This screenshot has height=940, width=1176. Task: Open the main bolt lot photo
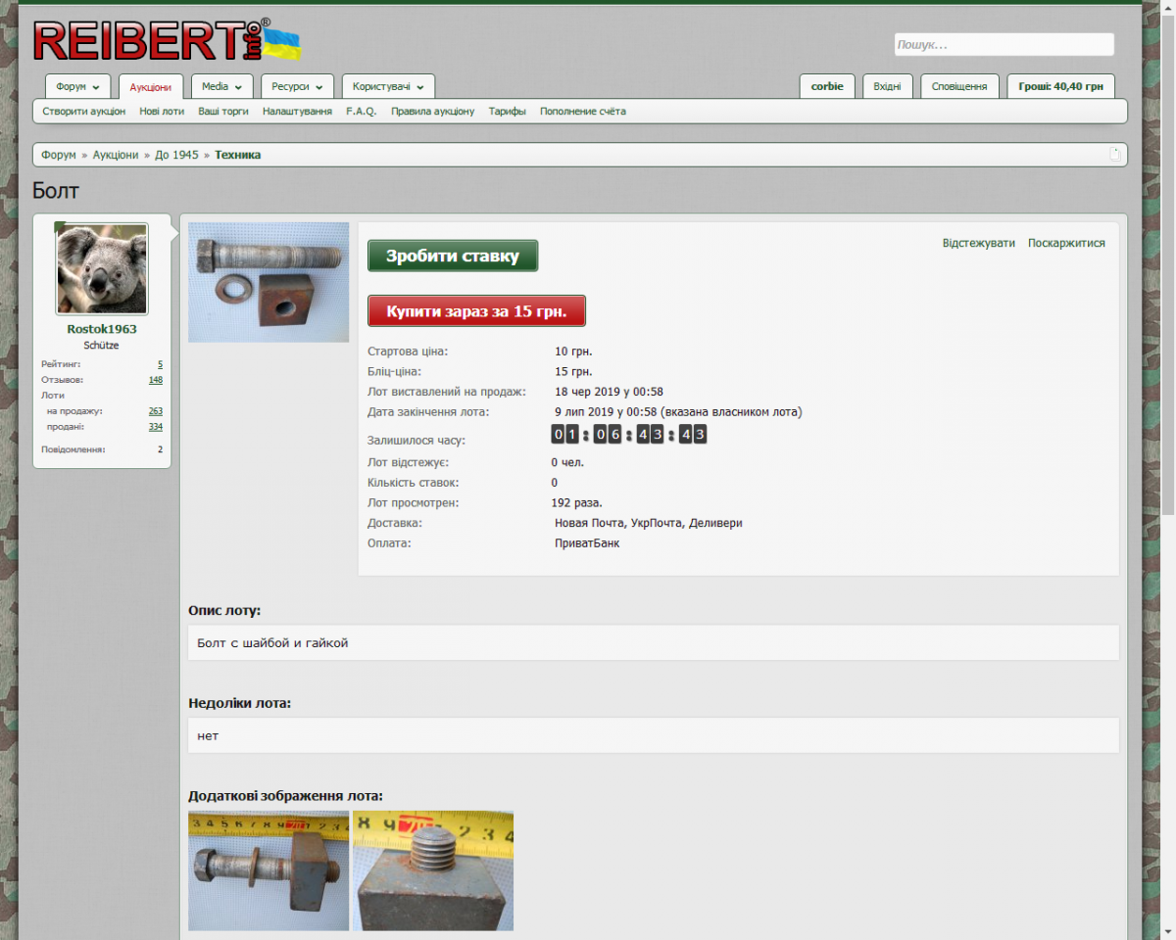coord(269,282)
